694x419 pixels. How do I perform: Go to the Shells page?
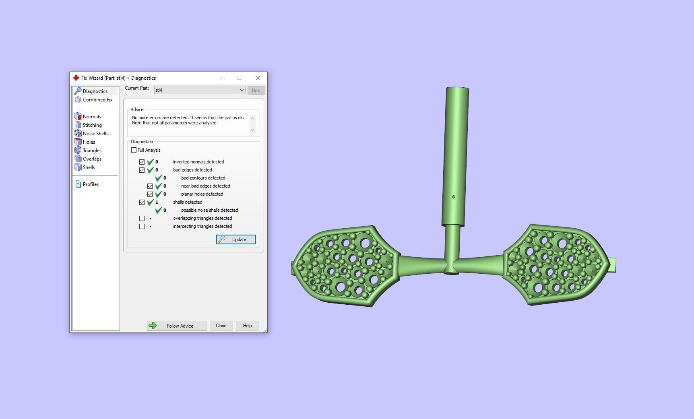click(89, 167)
